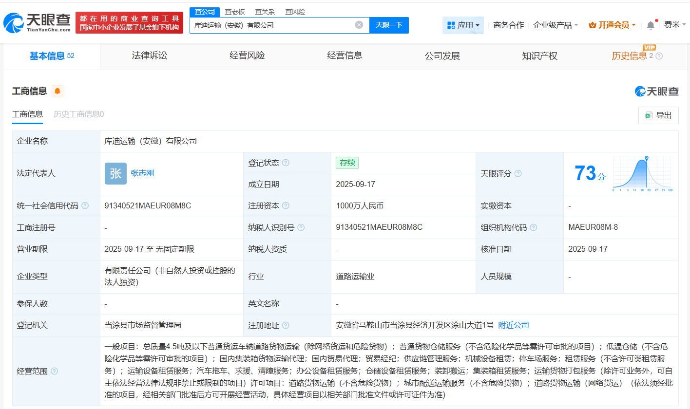690x409 pixels.
Task: Switch to the 查老板 search tab
Action: (235, 11)
